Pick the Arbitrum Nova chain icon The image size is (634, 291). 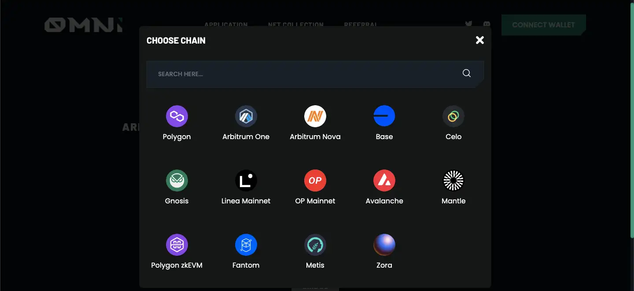point(315,116)
